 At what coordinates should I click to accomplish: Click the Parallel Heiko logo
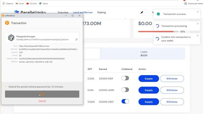[30, 12]
